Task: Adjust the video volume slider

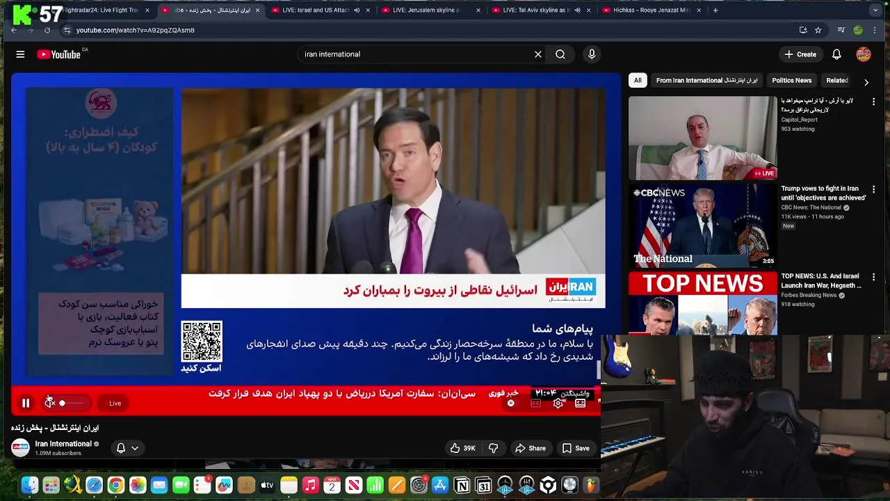Action: tap(71, 403)
